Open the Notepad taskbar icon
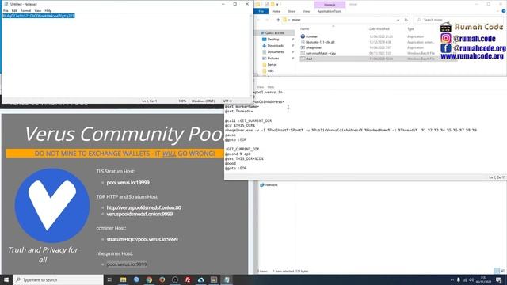The height and width of the screenshot is (285, 507). click(x=227, y=279)
